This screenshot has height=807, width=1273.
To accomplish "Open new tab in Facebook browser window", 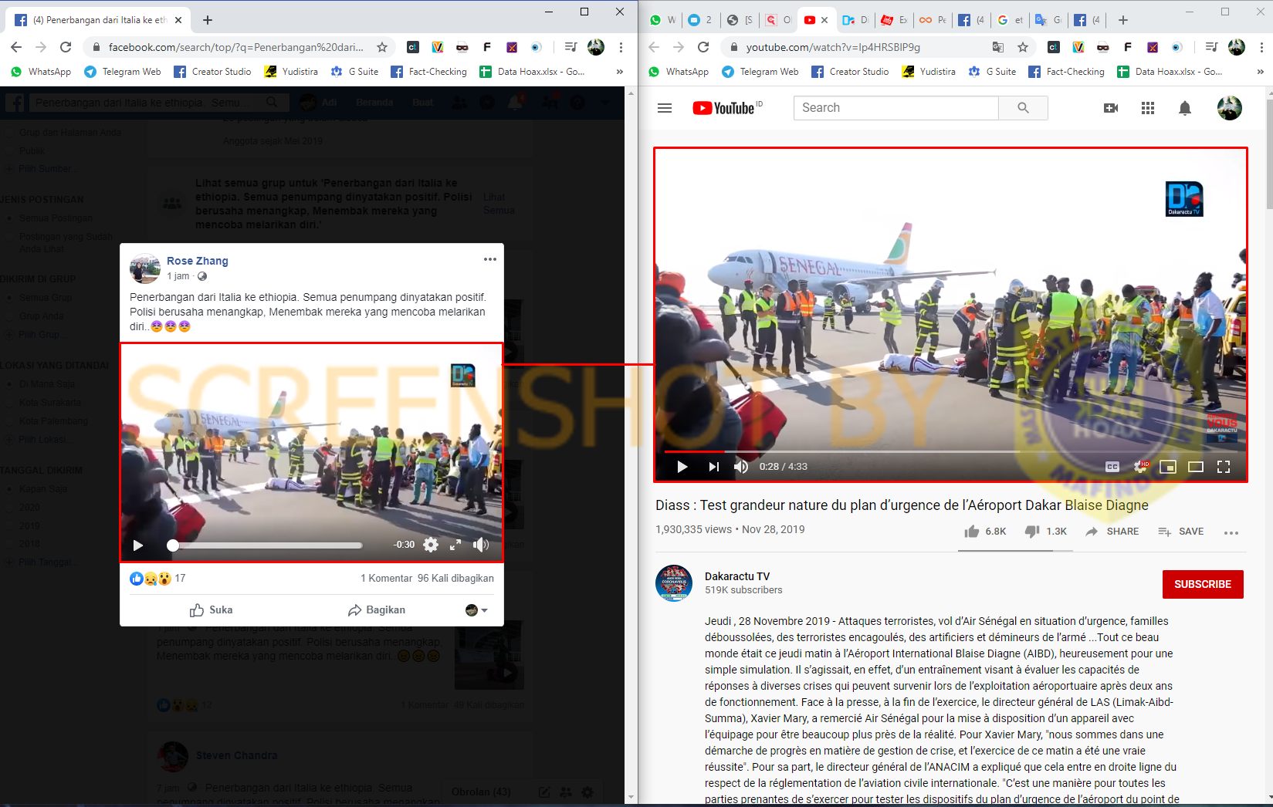I will click(x=208, y=20).
